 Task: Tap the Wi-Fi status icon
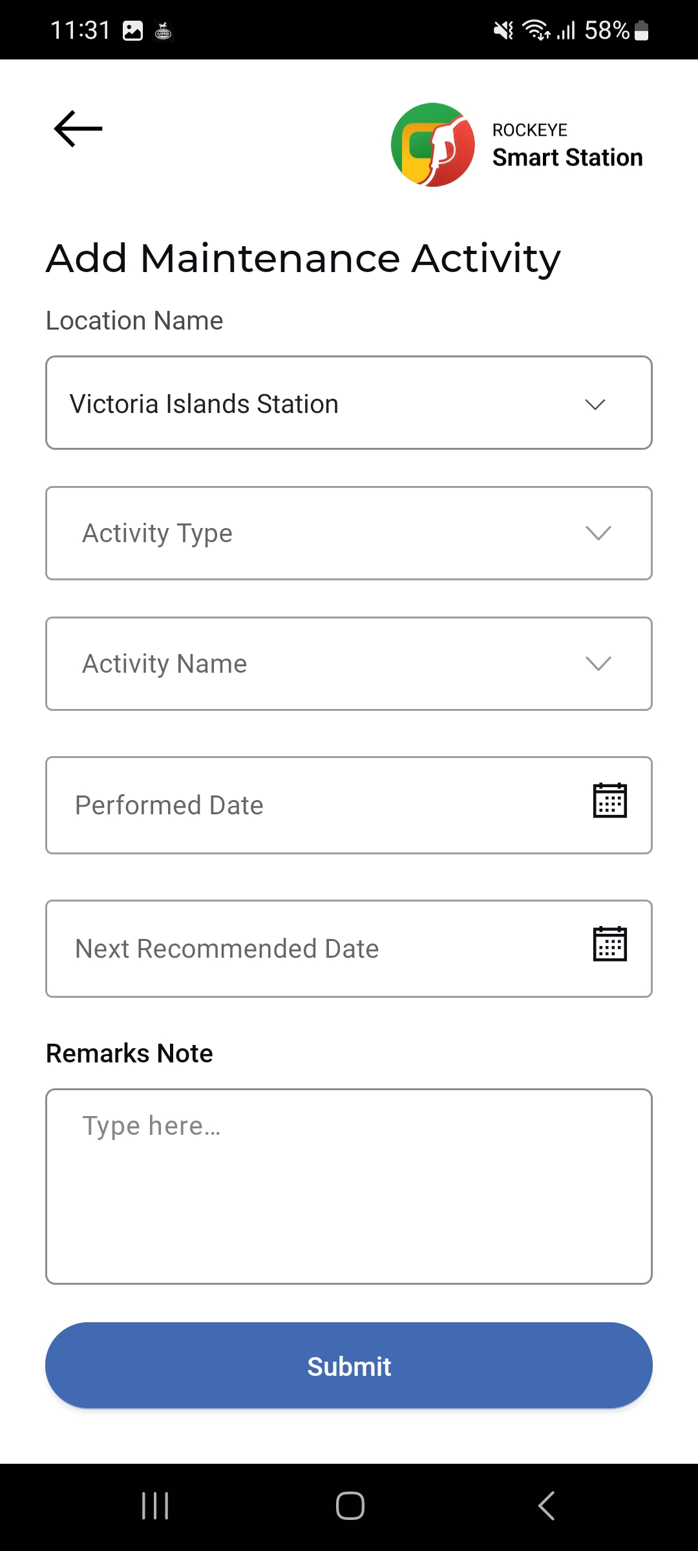coord(536,30)
